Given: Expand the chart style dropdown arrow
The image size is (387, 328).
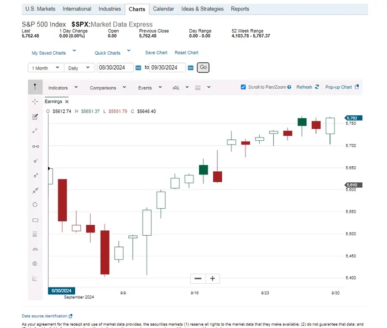Looking at the screenshot, I should pos(187,87).
